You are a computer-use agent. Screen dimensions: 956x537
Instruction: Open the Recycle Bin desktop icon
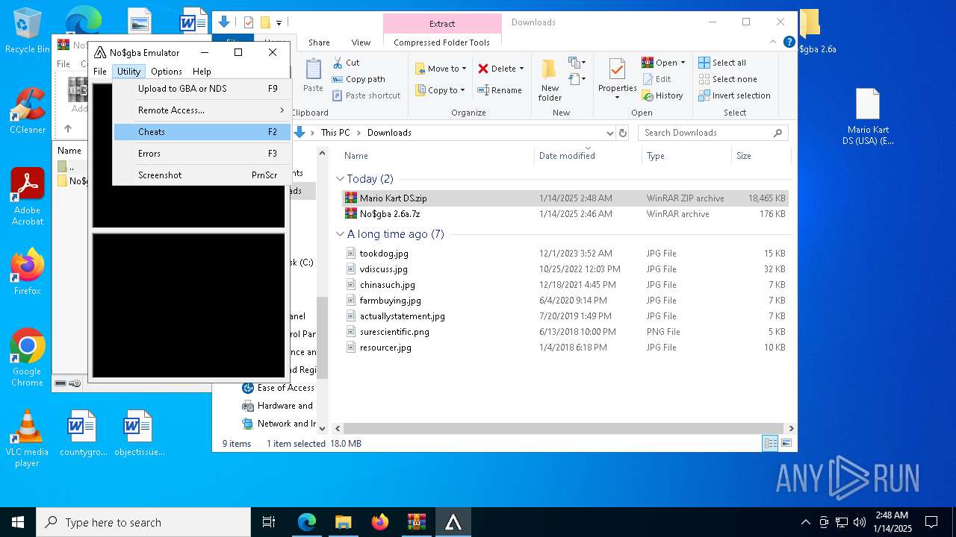coord(28,31)
